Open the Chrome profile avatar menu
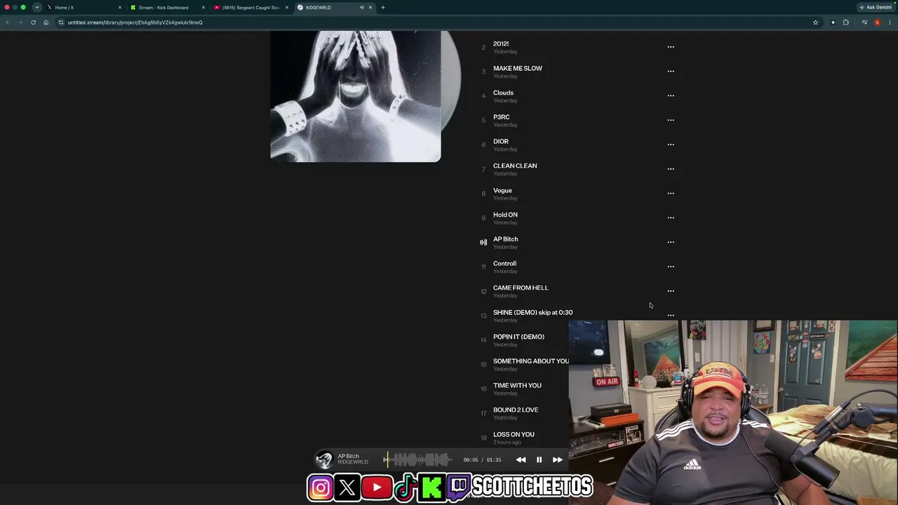The width and height of the screenshot is (898, 505). pos(877,22)
